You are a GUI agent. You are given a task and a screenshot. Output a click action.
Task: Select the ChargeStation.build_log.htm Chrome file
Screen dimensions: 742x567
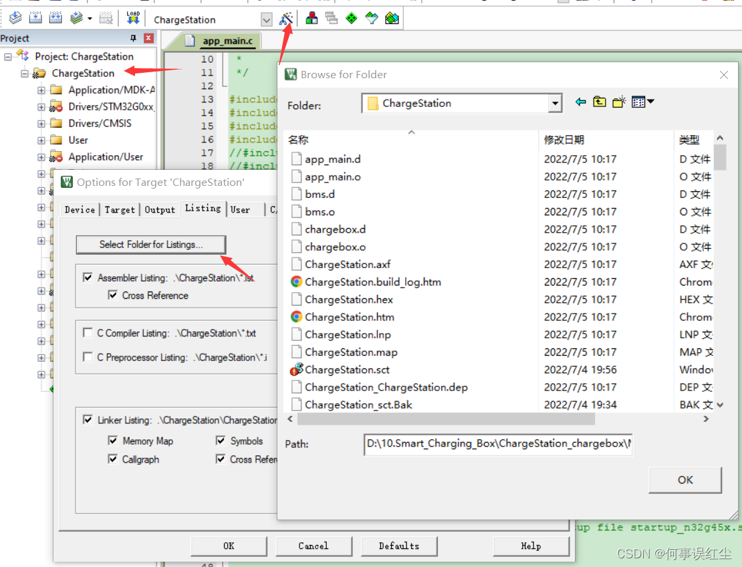click(373, 282)
